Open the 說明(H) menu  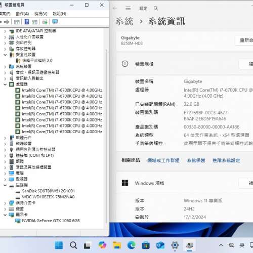point(59,14)
